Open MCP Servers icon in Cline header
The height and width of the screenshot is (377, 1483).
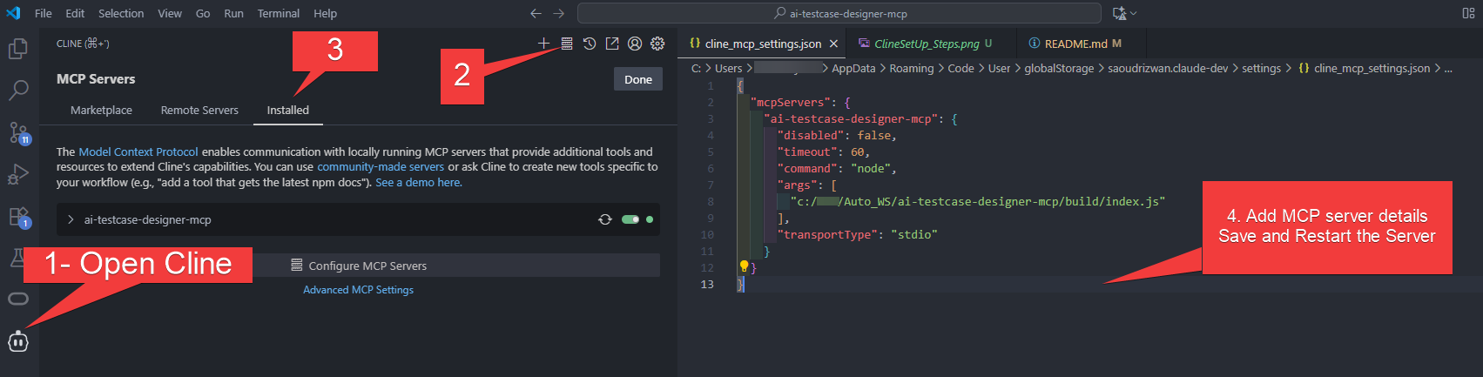click(x=567, y=44)
